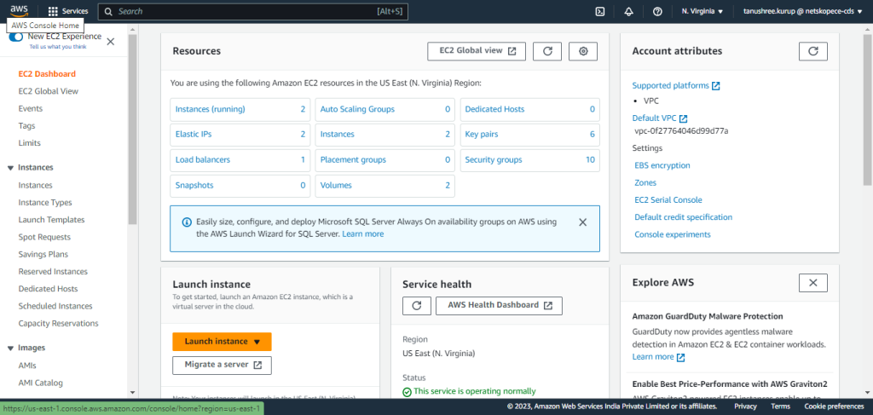The image size is (873, 415).
Task: Refresh the Account attributes panel
Action: click(812, 50)
